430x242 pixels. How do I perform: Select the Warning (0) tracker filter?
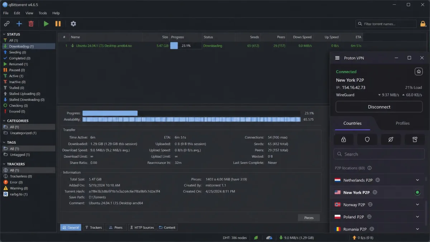tap(29, 188)
